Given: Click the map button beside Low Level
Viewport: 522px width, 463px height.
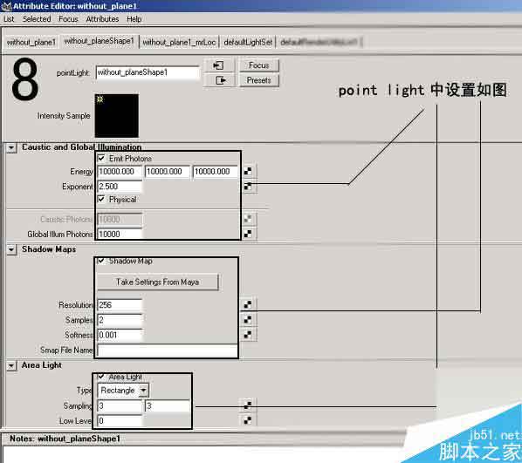Looking at the screenshot, I should pos(248,420).
